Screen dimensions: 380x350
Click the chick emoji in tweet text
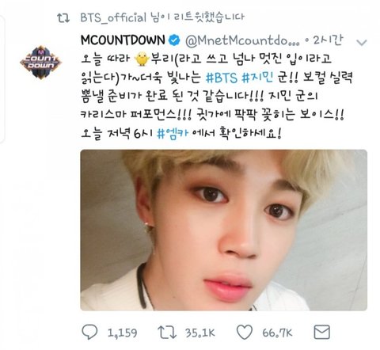(142, 59)
